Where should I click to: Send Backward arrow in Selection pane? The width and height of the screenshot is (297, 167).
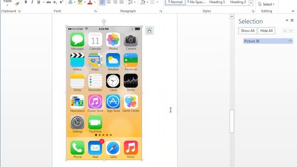[x=291, y=31]
